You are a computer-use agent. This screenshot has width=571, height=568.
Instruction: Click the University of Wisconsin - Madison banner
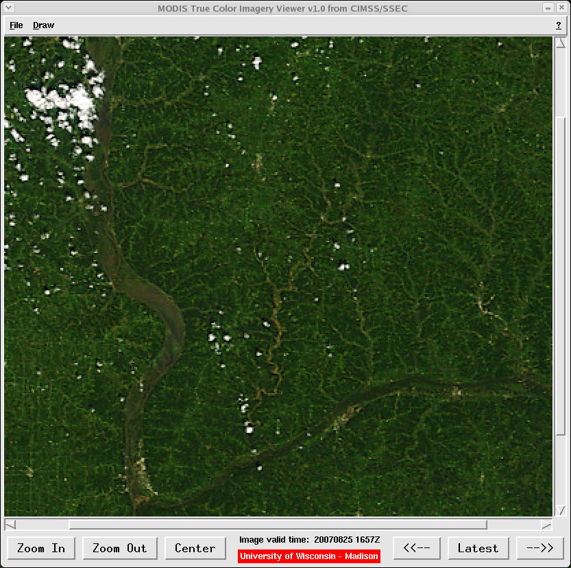(309, 556)
